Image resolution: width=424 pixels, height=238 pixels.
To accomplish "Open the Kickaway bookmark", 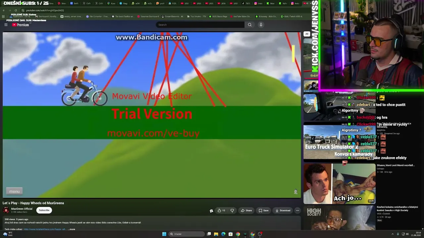I will click(x=266, y=17).
